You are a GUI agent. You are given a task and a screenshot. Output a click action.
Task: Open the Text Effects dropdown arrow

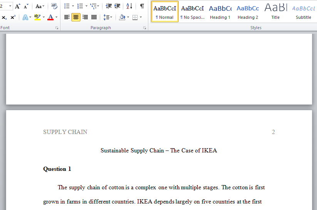pos(30,17)
